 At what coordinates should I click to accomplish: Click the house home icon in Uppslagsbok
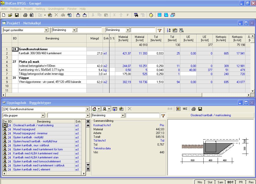pos(94,109)
